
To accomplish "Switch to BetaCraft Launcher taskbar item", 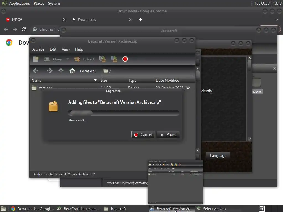I will [x=79, y=209].
